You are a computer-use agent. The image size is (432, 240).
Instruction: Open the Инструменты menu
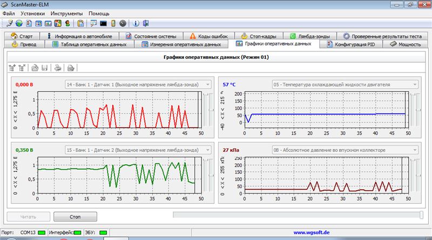pyautogui.click(x=66, y=12)
